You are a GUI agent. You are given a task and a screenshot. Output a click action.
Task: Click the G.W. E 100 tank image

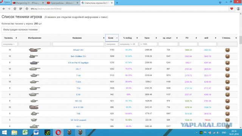coord(34,107)
